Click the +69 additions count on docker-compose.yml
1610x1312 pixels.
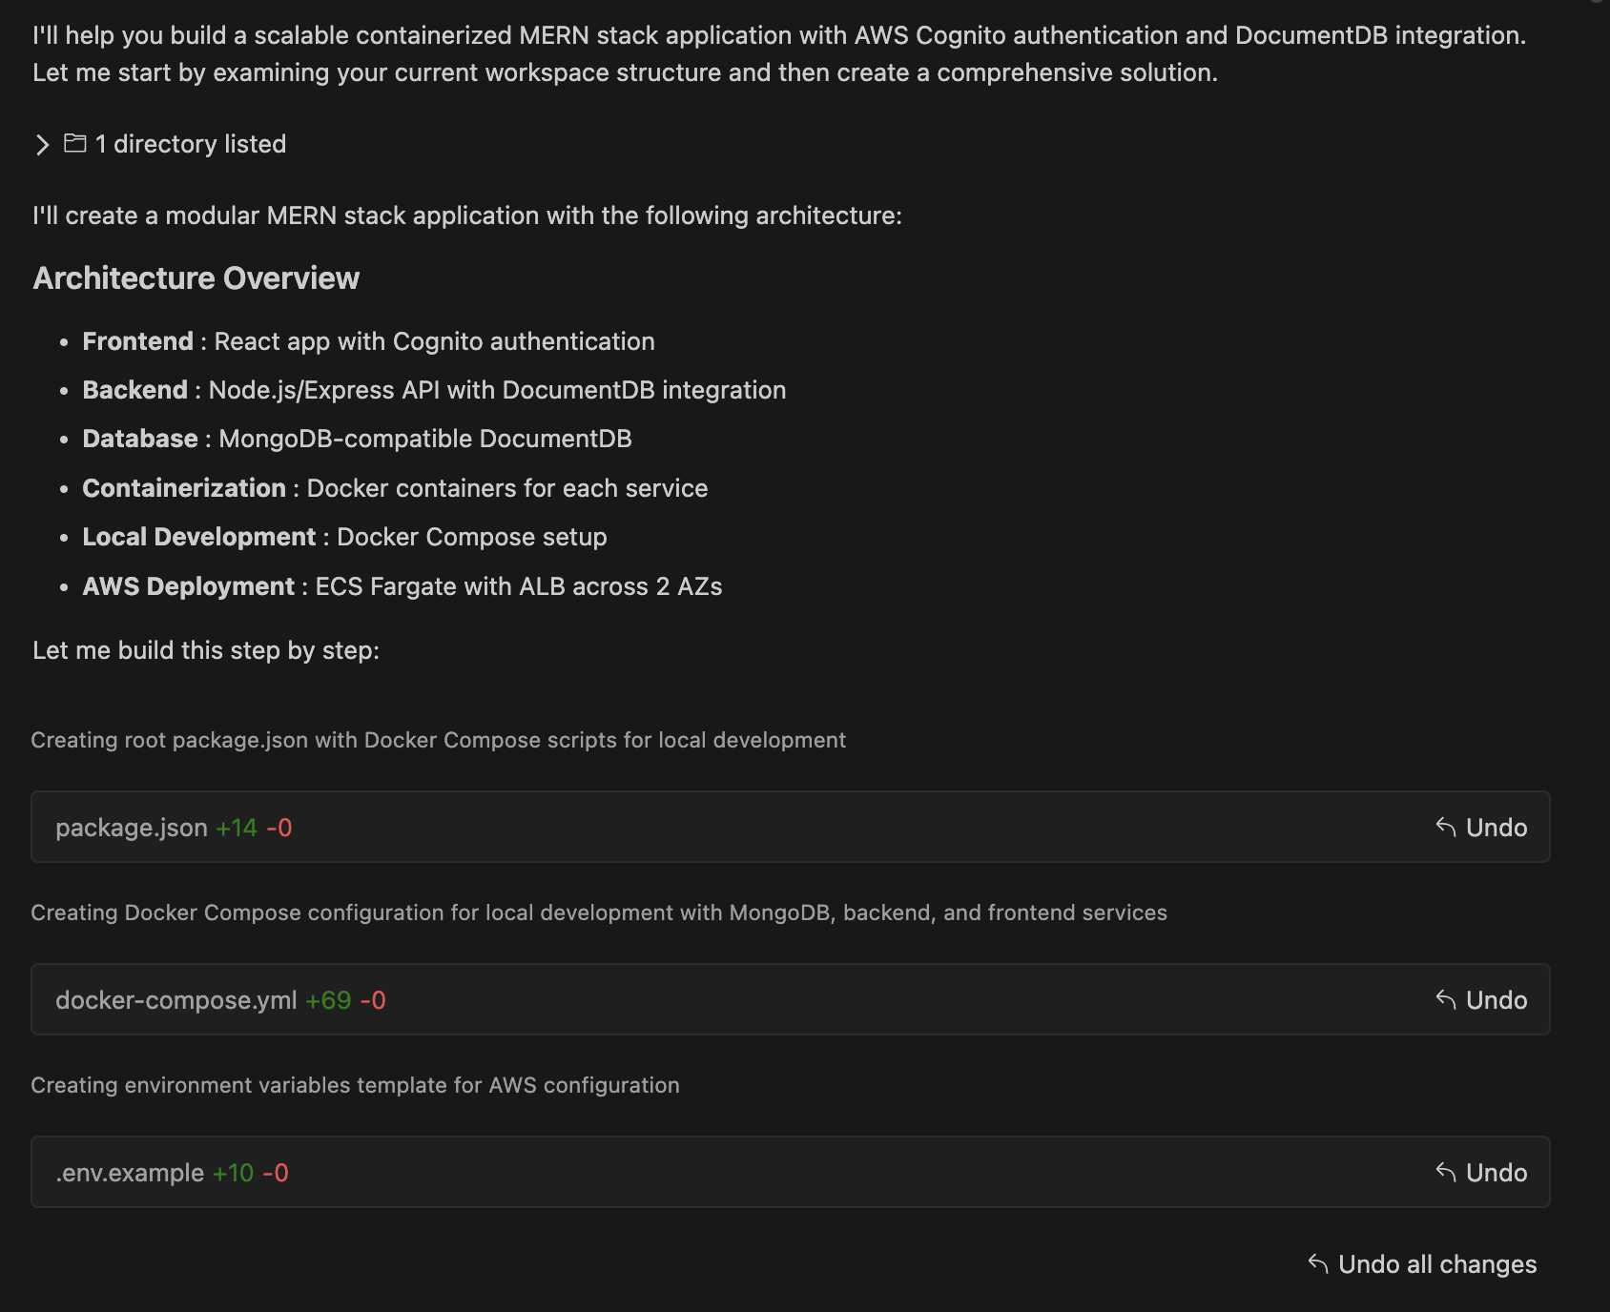328,1000
